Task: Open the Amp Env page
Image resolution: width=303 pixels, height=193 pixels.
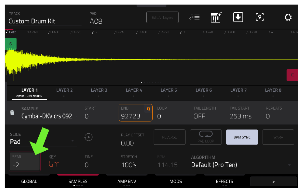Action: (x=127, y=181)
